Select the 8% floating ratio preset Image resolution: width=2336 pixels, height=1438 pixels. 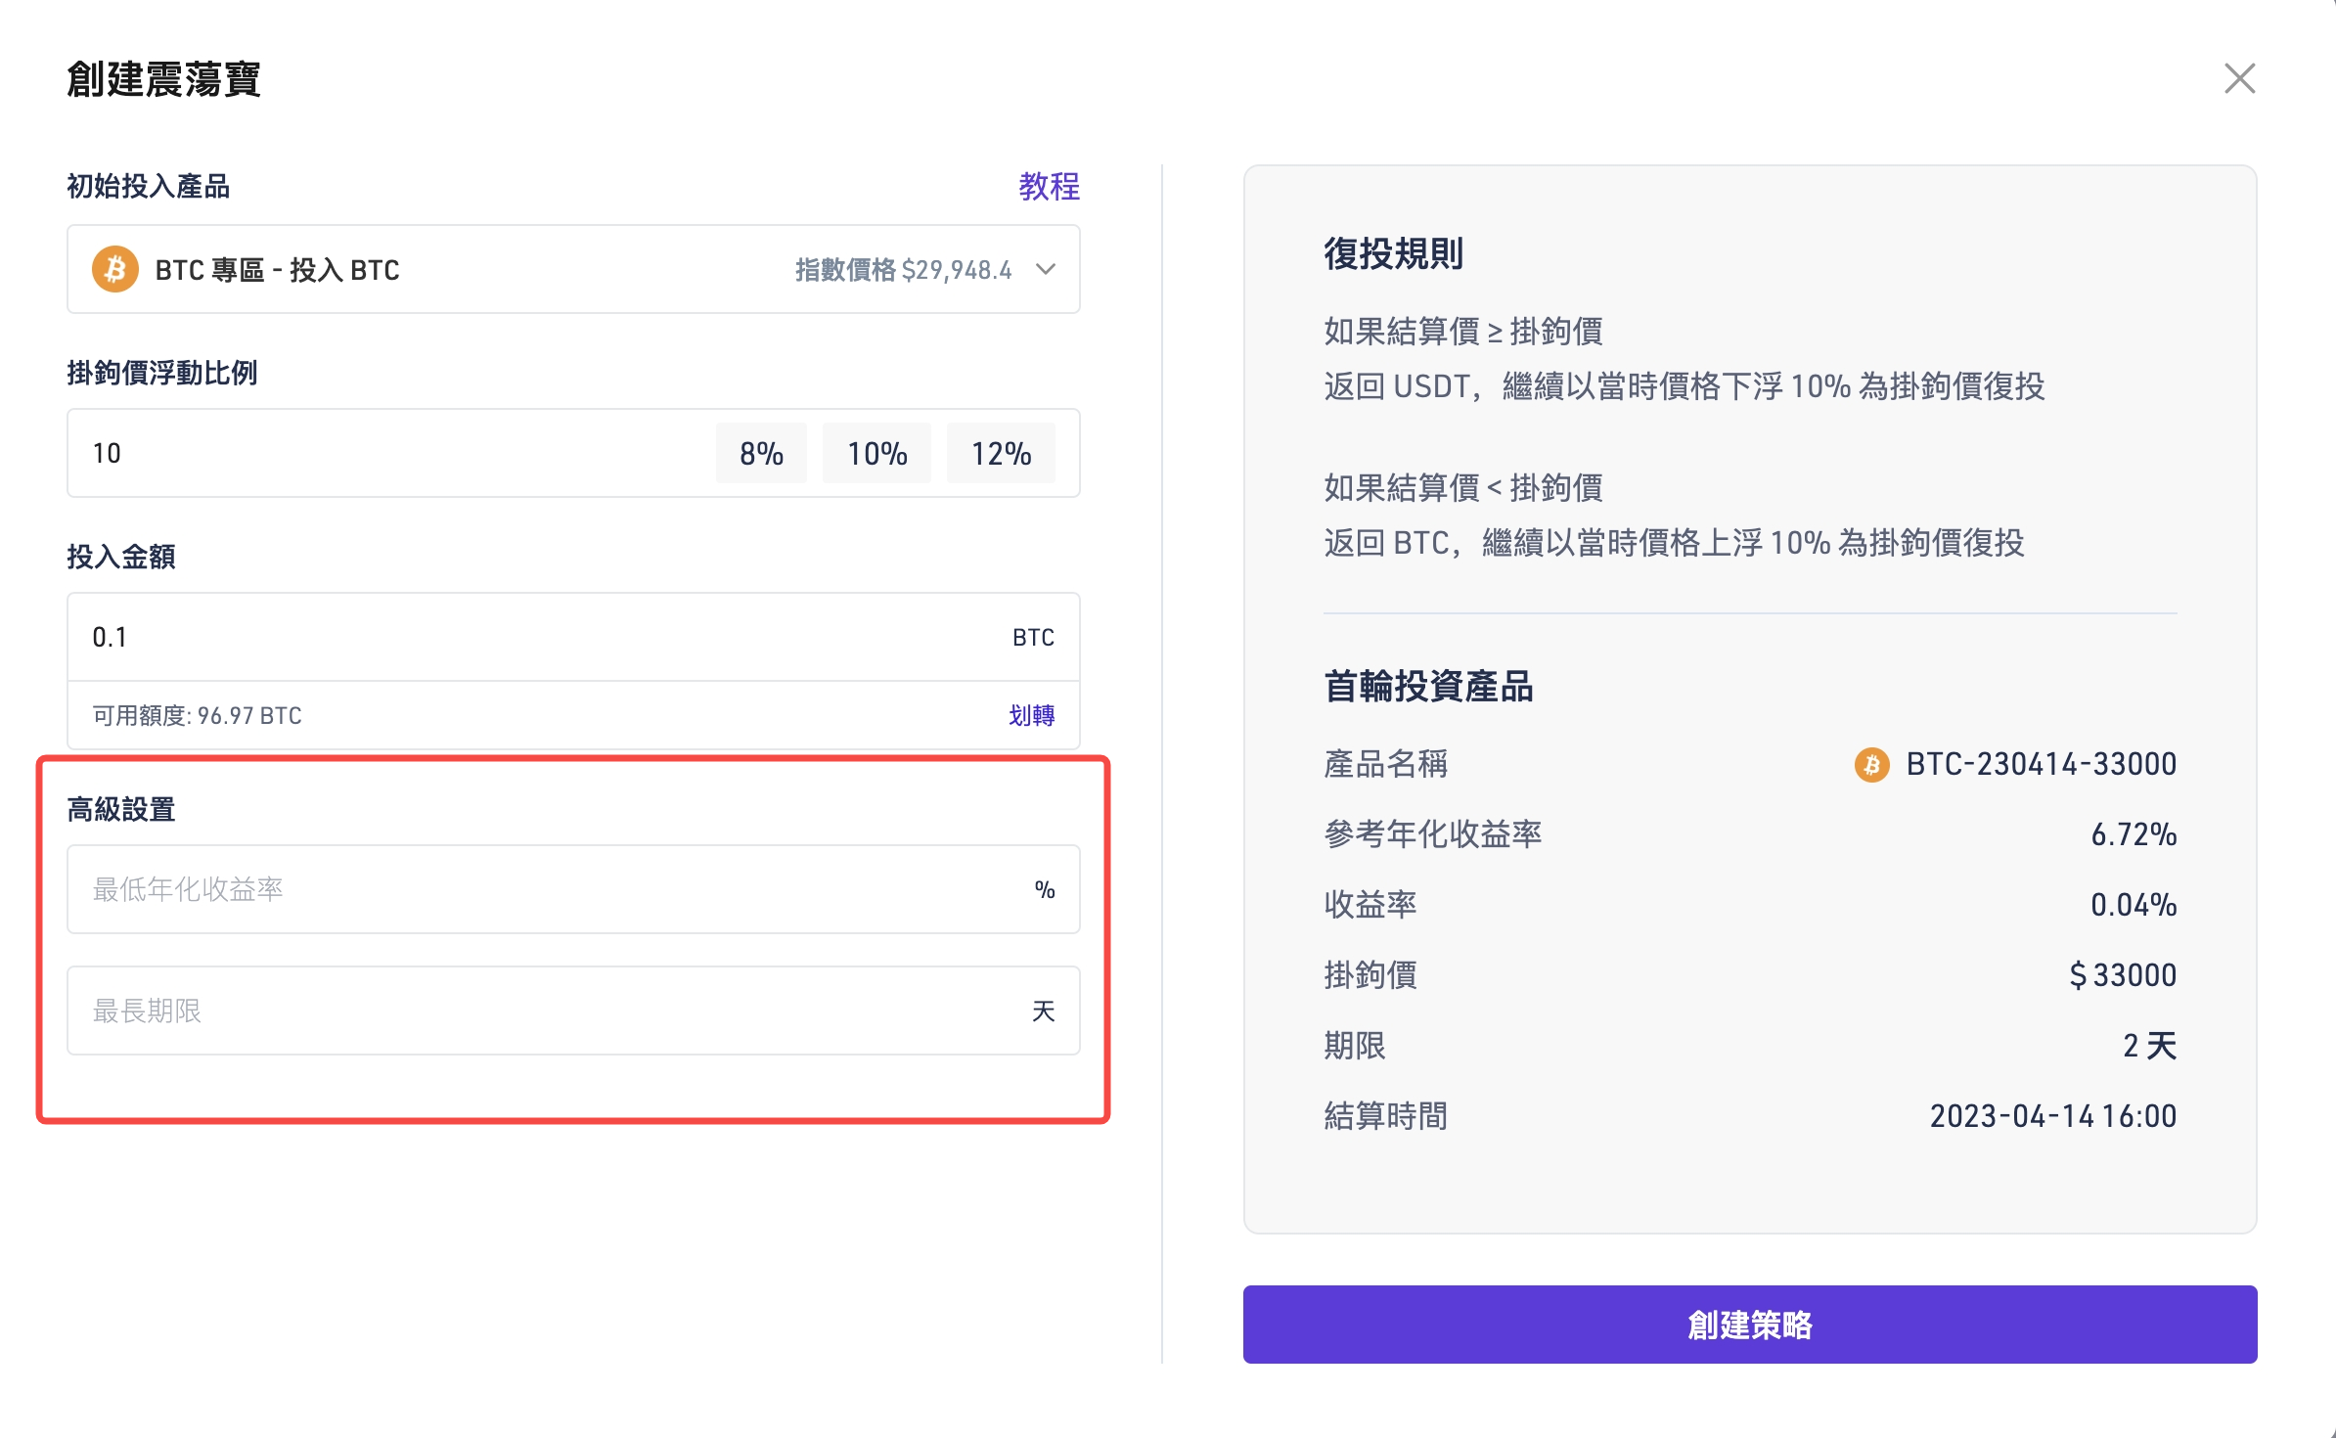click(x=761, y=453)
